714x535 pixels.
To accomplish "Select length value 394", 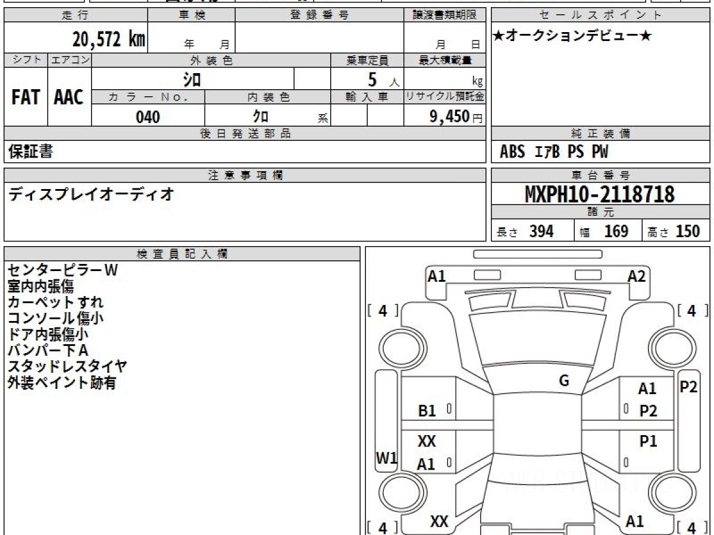I will pos(541,231).
